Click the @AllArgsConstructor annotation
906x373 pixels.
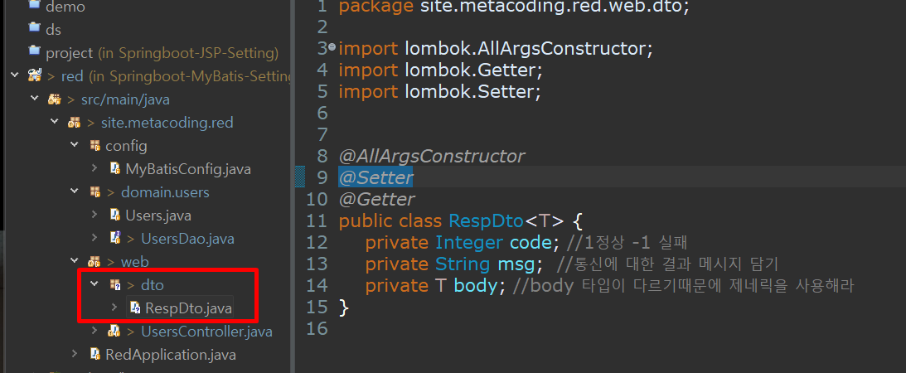point(432,157)
